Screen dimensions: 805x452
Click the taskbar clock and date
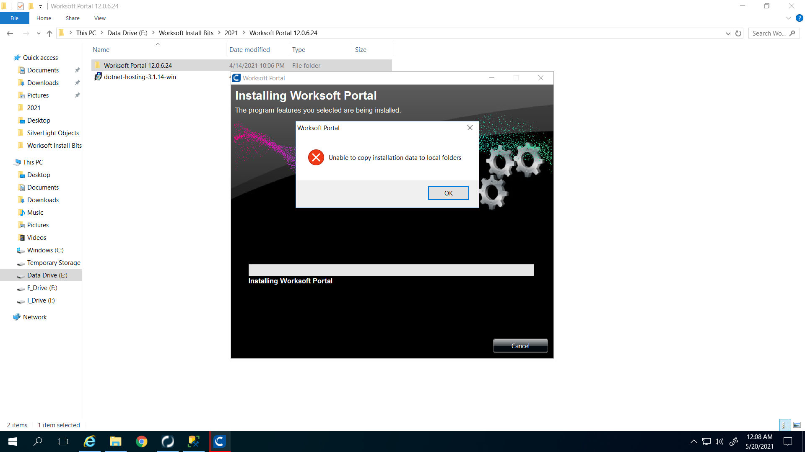[x=759, y=442]
